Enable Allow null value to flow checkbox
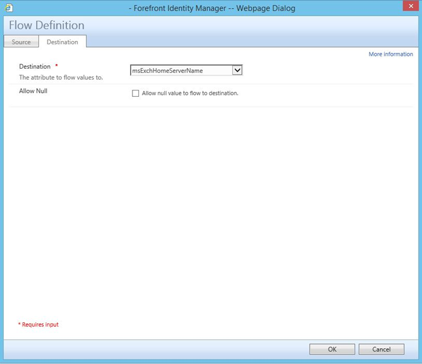The height and width of the screenshot is (364, 422). click(x=135, y=93)
